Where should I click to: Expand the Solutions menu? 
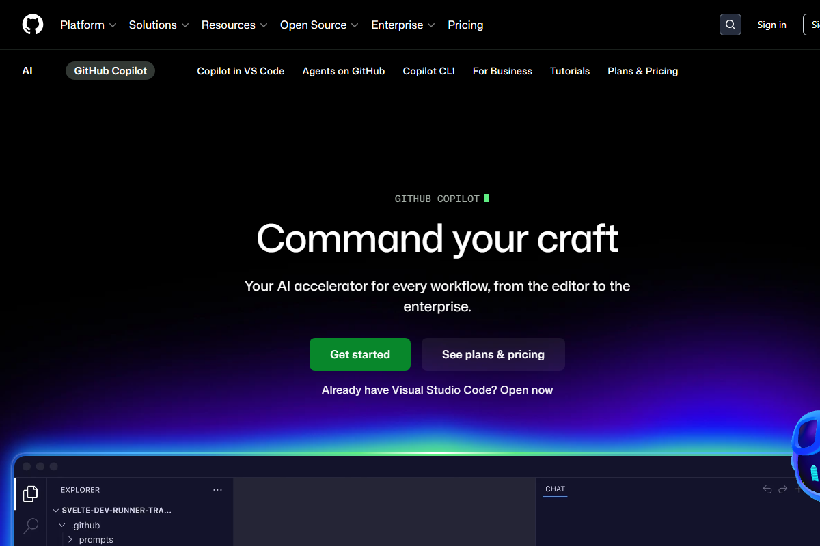coord(159,25)
